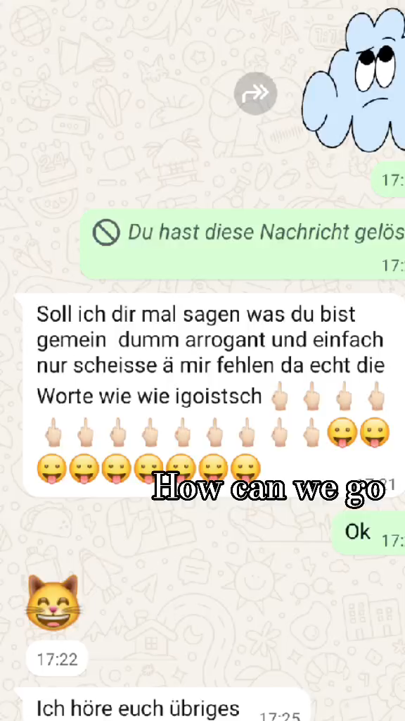
Task: Tap the first middle finger emoji on the second emoji row
Action: 53,433
